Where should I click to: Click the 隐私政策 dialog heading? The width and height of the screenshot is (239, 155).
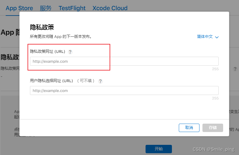point(42,27)
